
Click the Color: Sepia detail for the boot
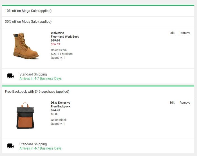click(x=59, y=50)
